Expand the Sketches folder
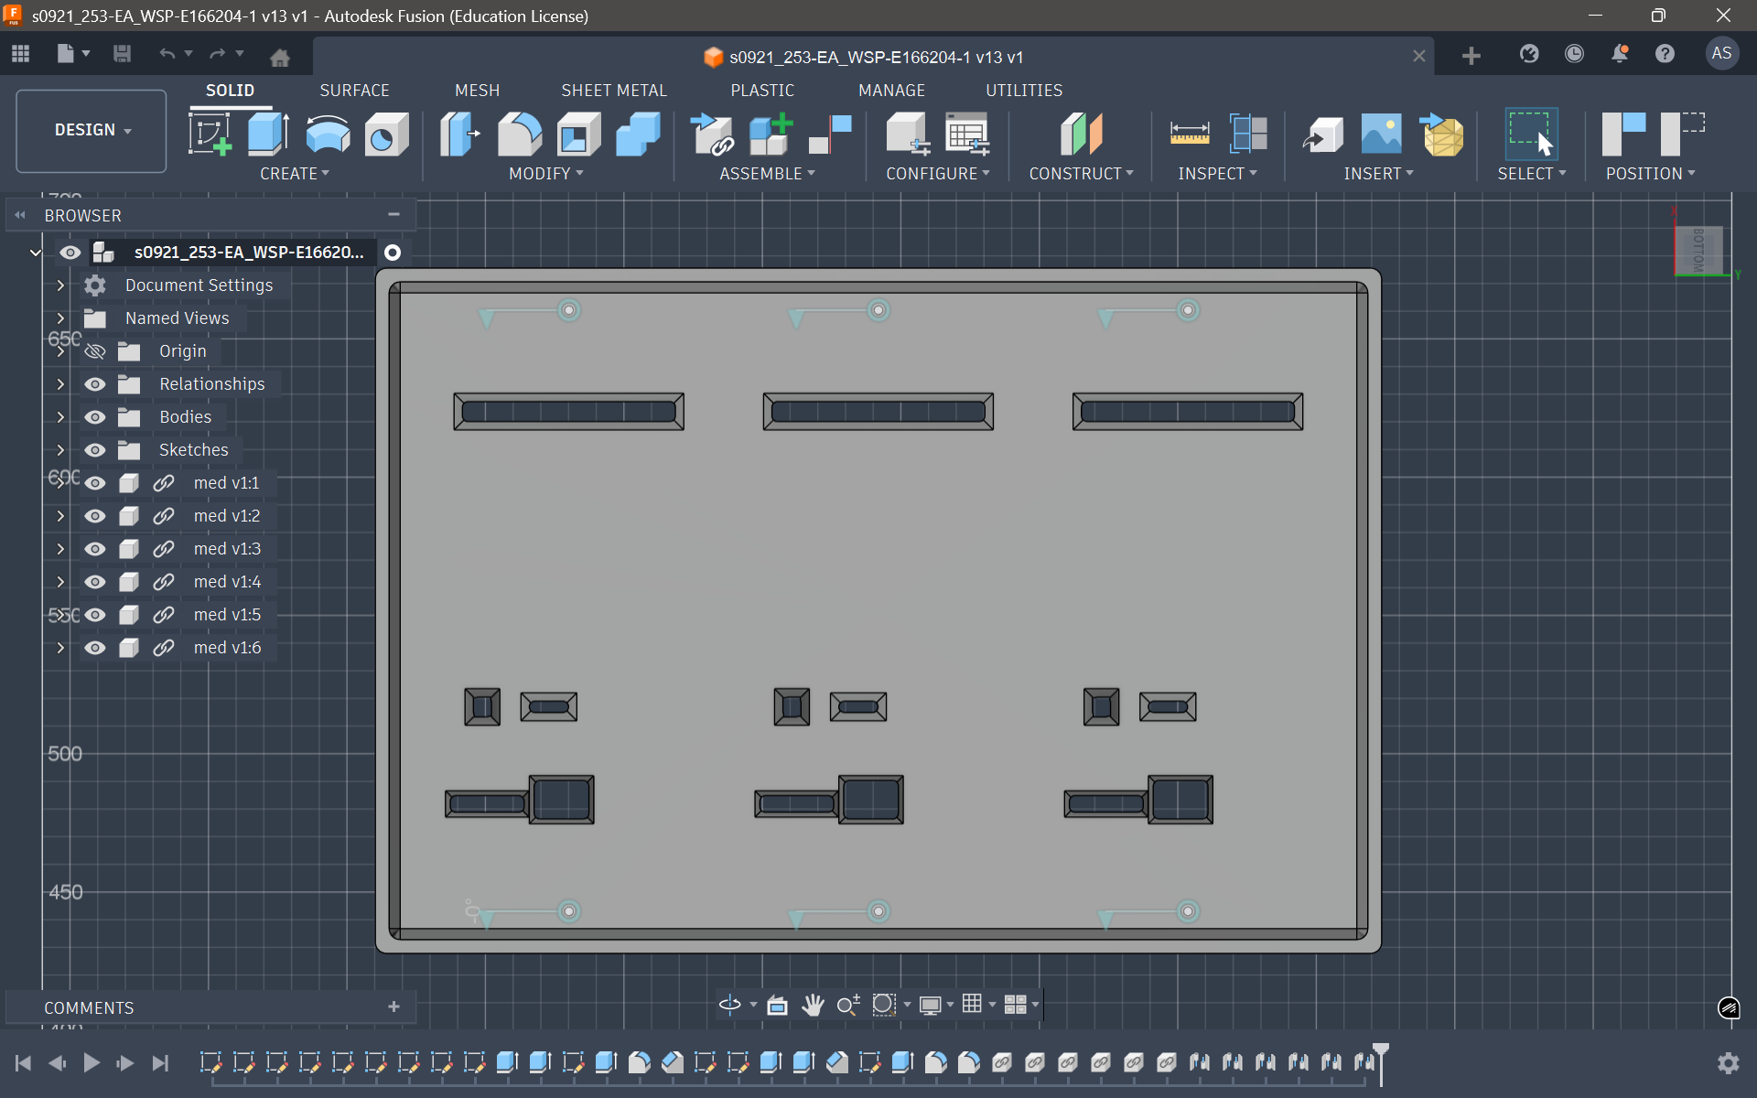Screen dimensions: 1757x1098 coord(60,450)
